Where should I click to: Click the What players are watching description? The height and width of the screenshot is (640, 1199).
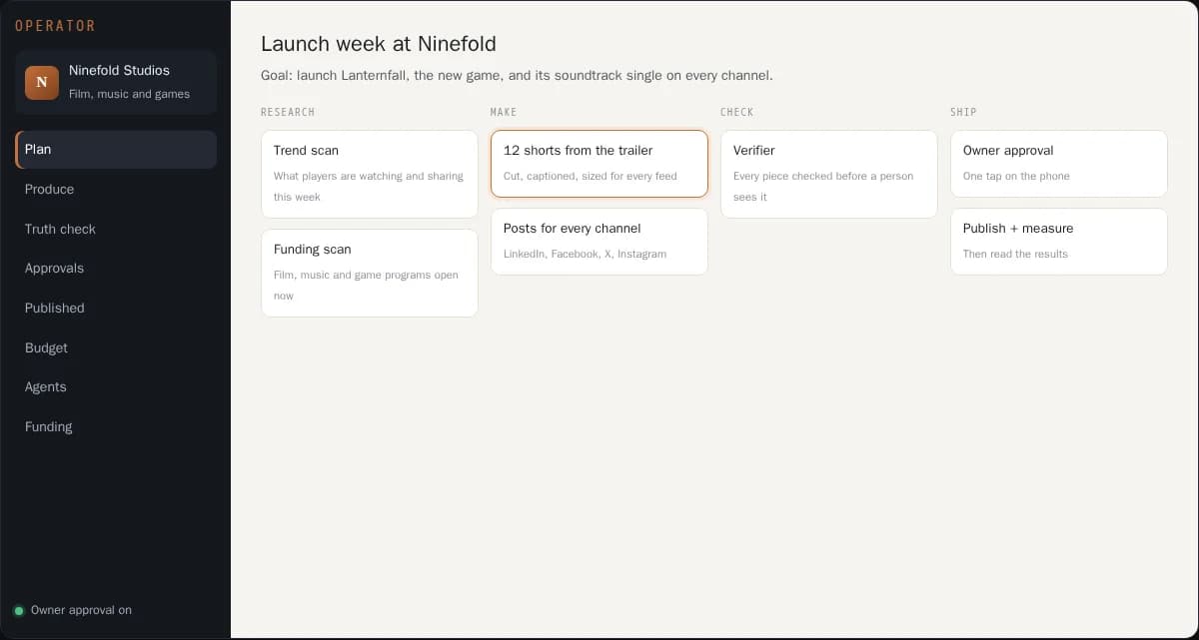(369, 187)
